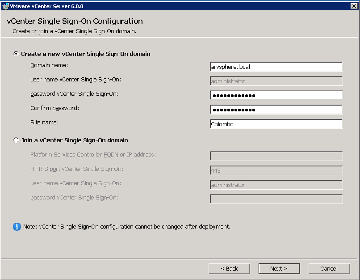The image size is (360, 280).
Task: Click the VMware vCenter Server title bar icon
Action: [4, 5]
